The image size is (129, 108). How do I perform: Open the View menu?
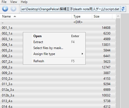click(13, 2)
